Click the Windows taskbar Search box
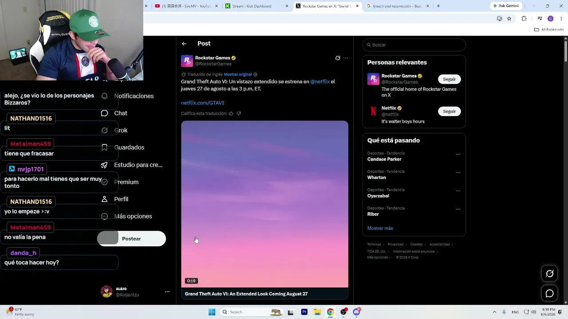The width and height of the screenshot is (568, 319). (x=252, y=312)
